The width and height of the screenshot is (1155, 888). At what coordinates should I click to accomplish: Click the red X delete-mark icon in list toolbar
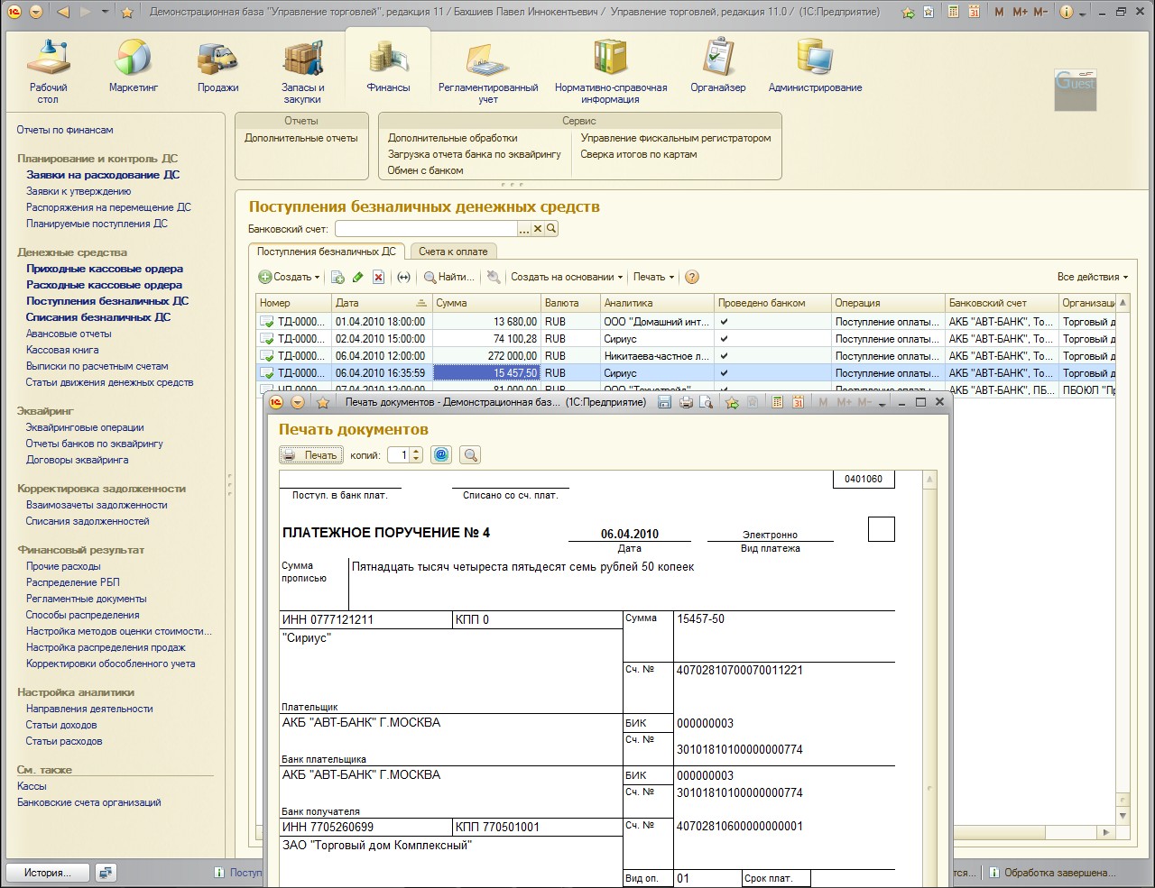tap(379, 278)
